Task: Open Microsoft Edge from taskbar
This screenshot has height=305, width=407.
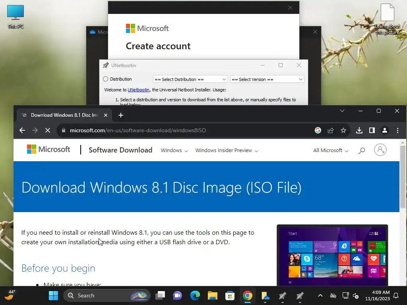Action: pos(195,295)
